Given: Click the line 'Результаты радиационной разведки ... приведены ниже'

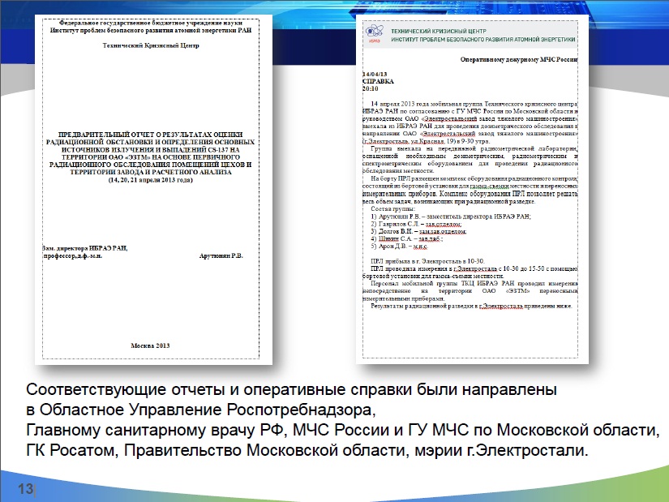Looking at the screenshot, I should [471, 306].
